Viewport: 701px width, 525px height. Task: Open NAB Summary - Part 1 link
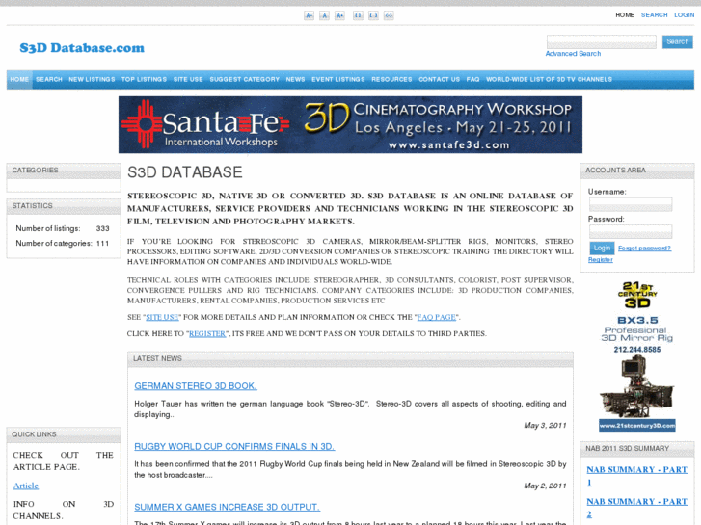tap(636, 476)
